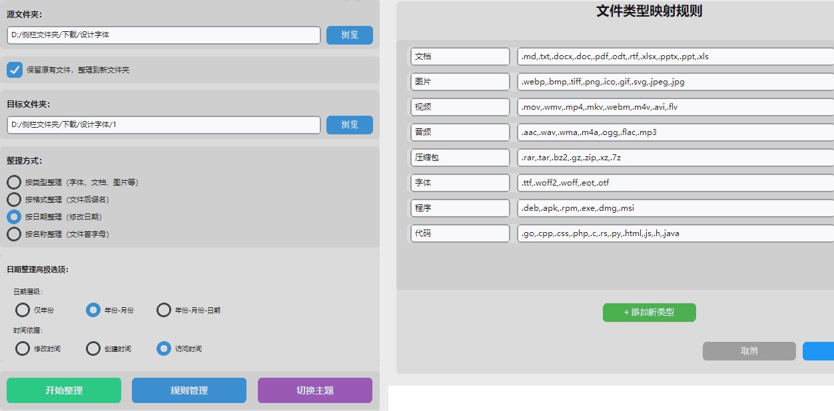Select 修改时间 as time basis

pyautogui.click(x=23, y=348)
